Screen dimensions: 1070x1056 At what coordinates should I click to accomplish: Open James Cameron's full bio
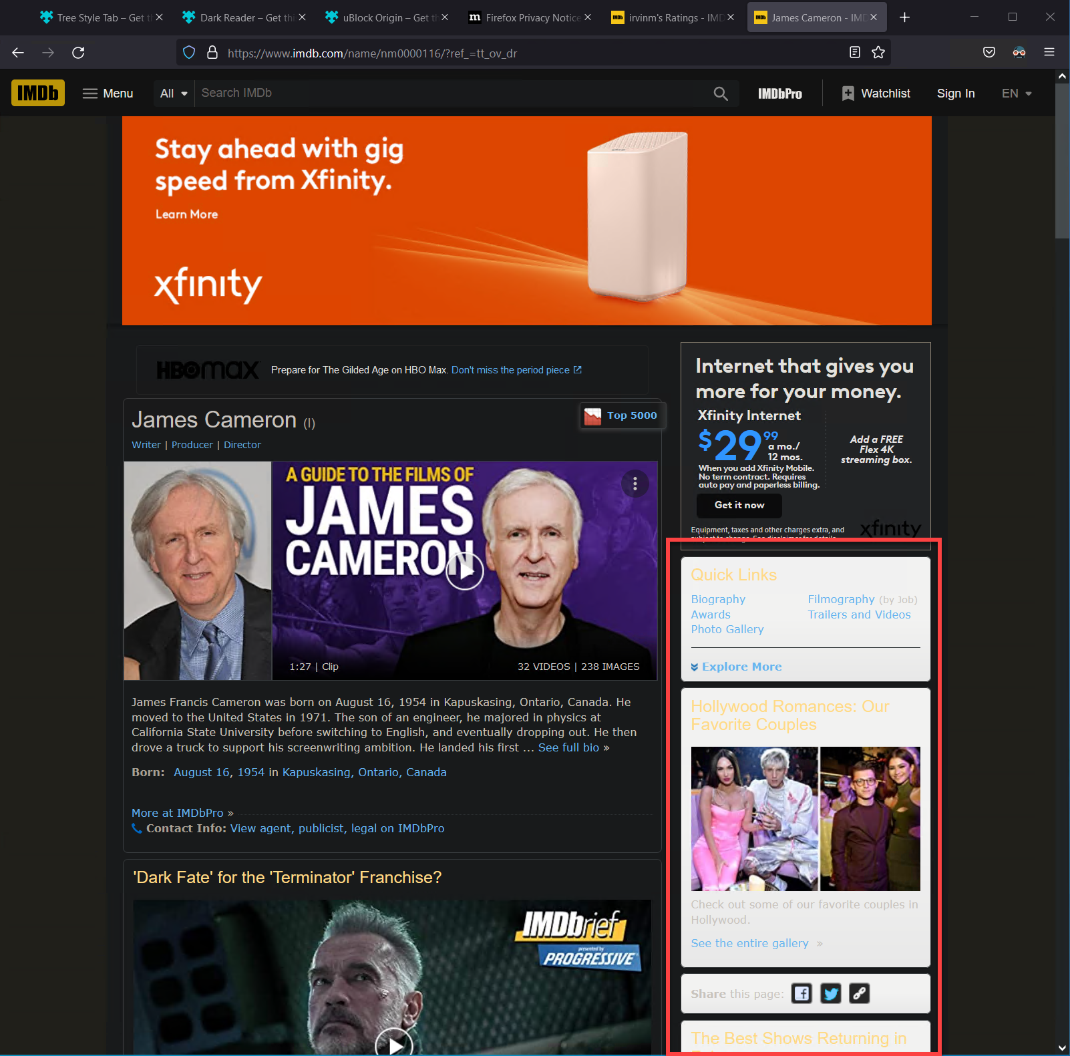click(x=568, y=747)
